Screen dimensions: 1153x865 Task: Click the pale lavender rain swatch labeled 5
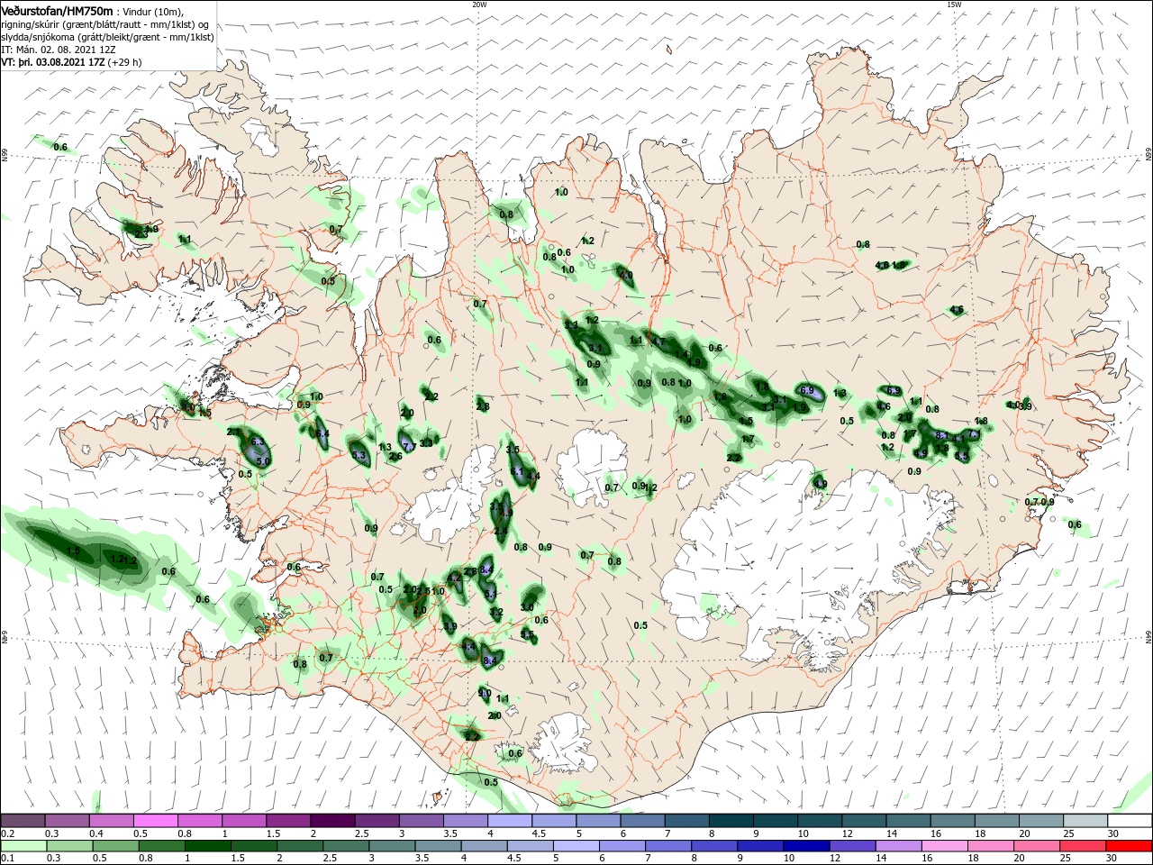pos(576,846)
